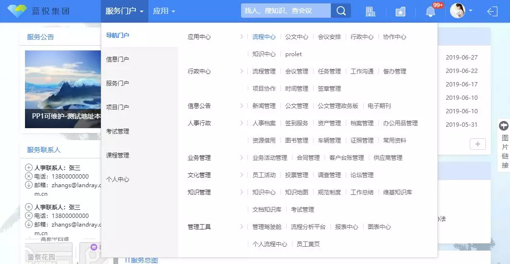Expand the 行政中心 row chevron arrow
Image resolution: width=510 pixels, height=264 pixels.
coord(242,71)
